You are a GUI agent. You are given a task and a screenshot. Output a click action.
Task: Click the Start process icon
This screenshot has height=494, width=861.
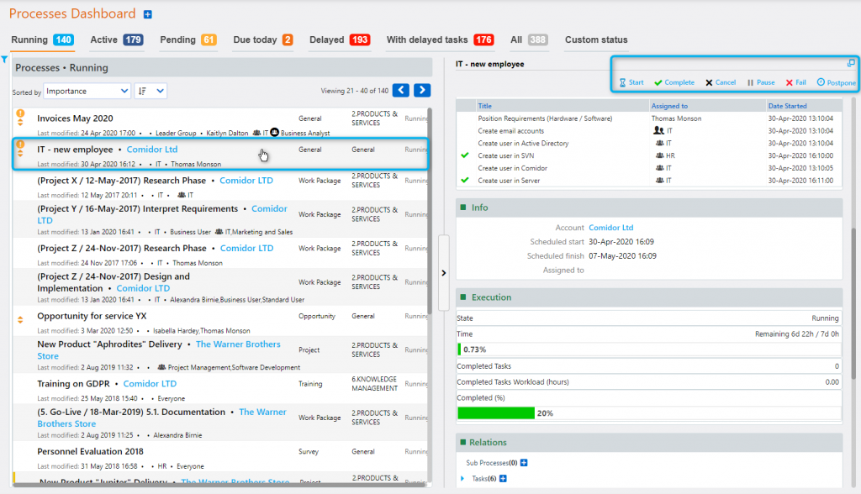click(x=624, y=82)
